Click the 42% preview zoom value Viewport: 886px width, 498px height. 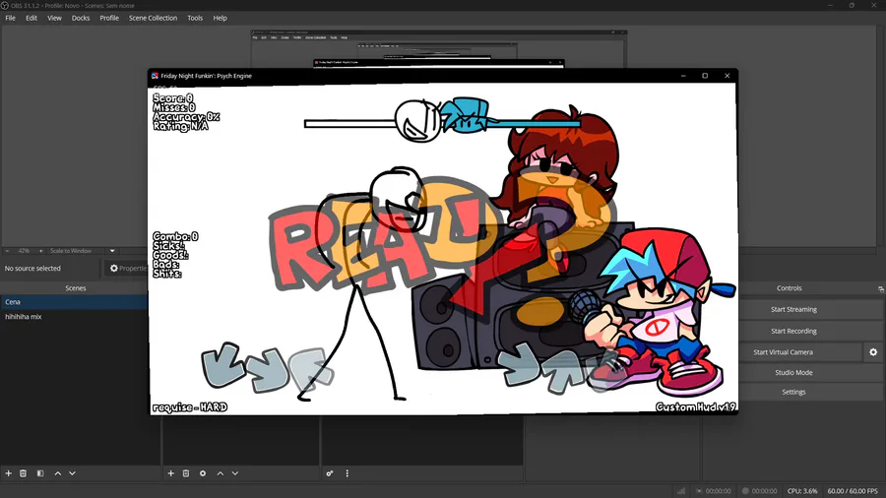pos(24,251)
